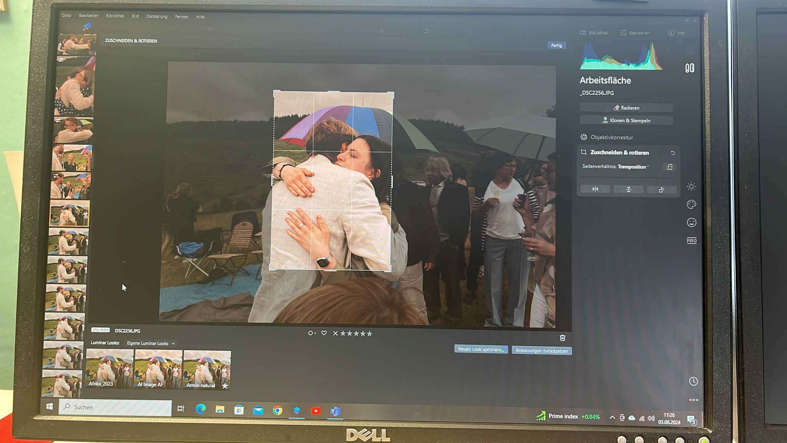Open the PRO tools category
This screenshot has width=787, height=443.
pos(691,241)
